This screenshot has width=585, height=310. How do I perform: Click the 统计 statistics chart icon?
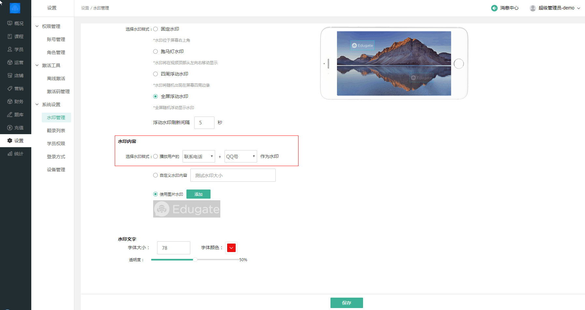pos(10,154)
